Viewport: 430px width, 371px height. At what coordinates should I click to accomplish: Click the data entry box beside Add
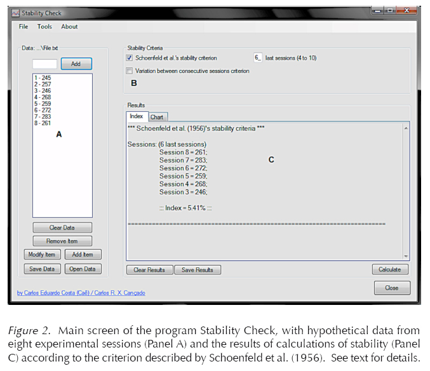[44, 64]
